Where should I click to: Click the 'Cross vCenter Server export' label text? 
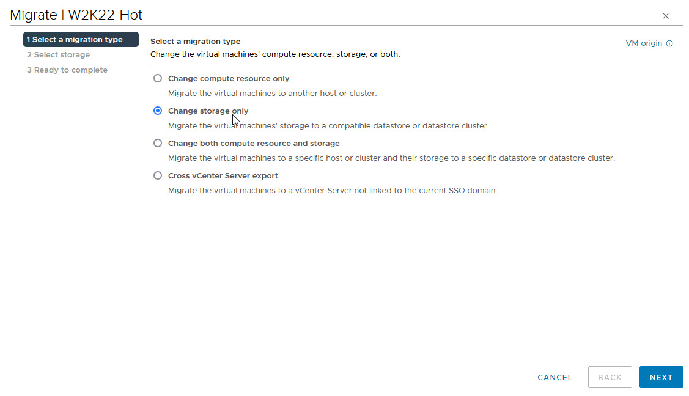tap(223, 176)
